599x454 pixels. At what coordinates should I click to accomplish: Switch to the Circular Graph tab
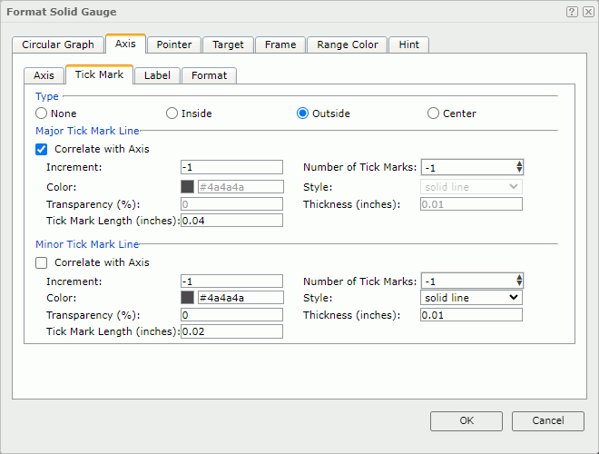[58, 44]
